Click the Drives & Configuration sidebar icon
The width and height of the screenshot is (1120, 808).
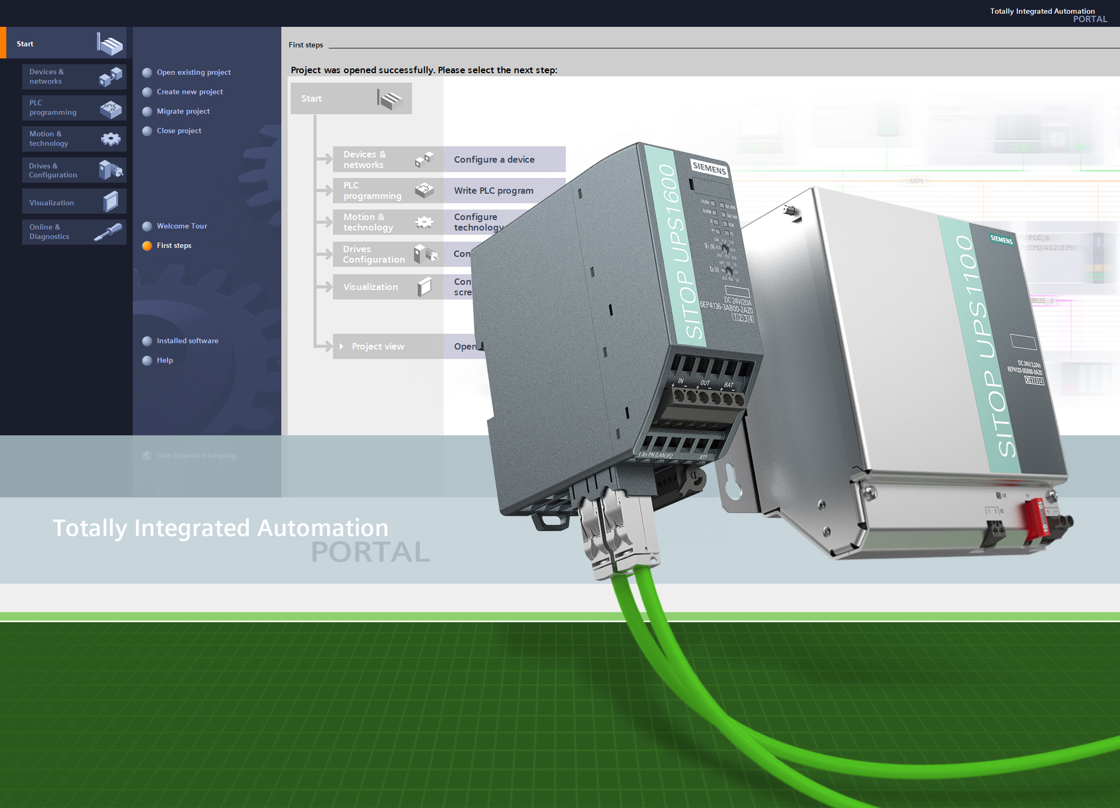tap(110, 170)
